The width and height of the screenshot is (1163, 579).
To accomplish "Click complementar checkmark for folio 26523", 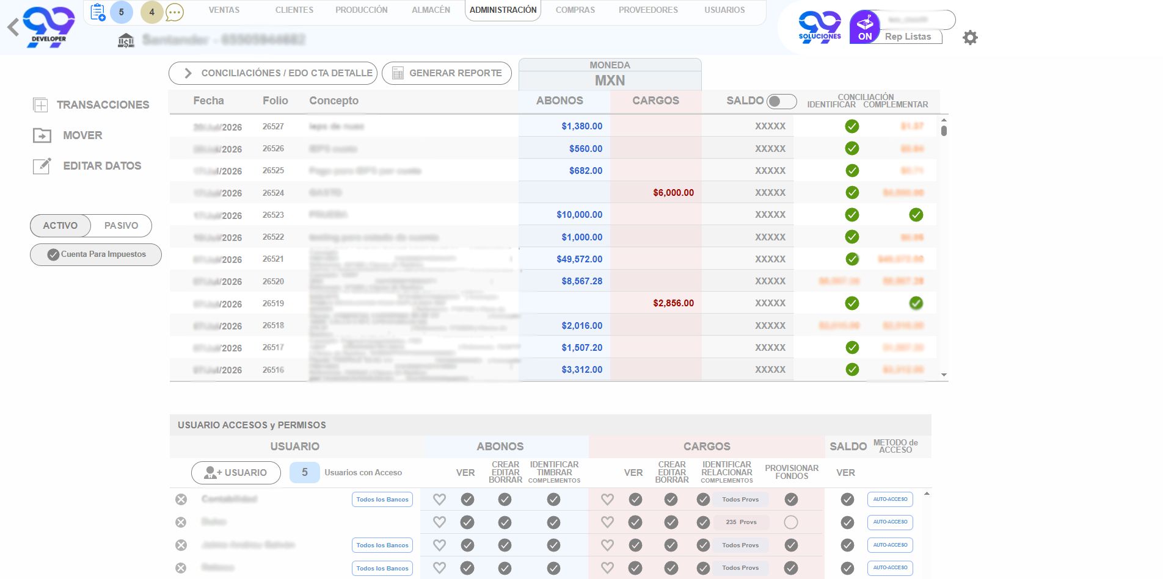I will 916,215.
